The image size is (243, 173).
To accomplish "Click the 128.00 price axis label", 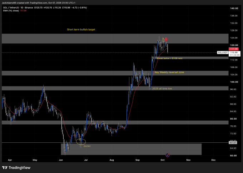I will [234, 30].
